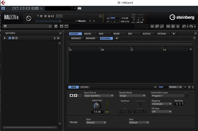Click the recorder trash delete icon
Viewport: 198px width, 131px height.
click(193, 87)
